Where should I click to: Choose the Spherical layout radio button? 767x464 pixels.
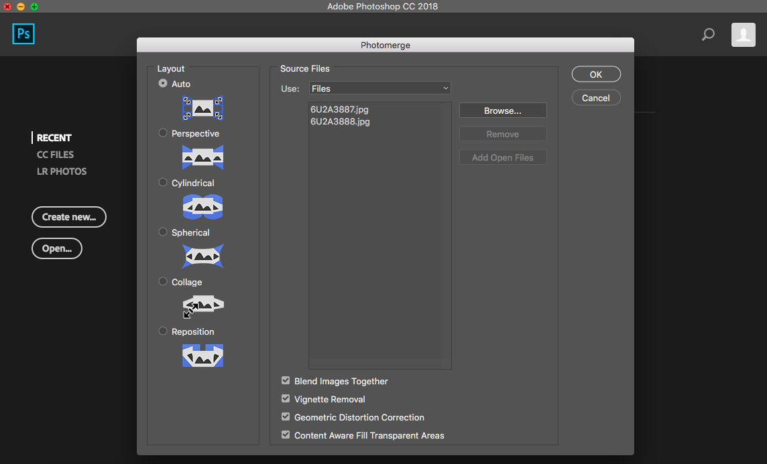click(x=163, y=232)
